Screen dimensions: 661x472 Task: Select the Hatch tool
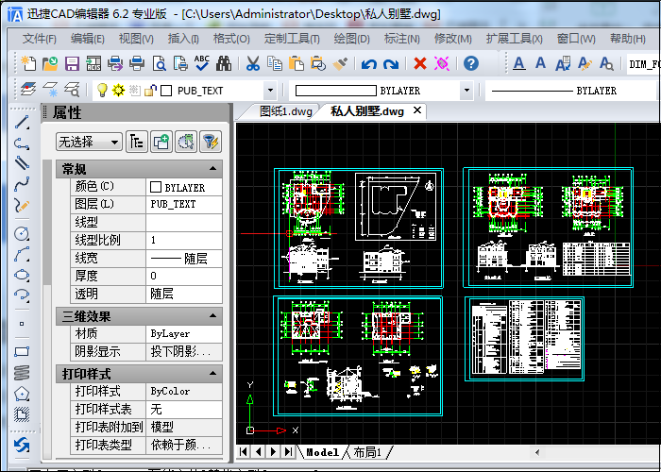pyautogui.click(x=22, y=414)
